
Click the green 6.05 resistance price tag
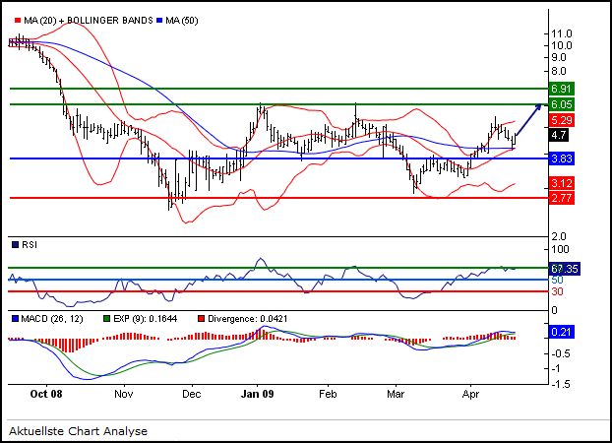click(561, 104)
